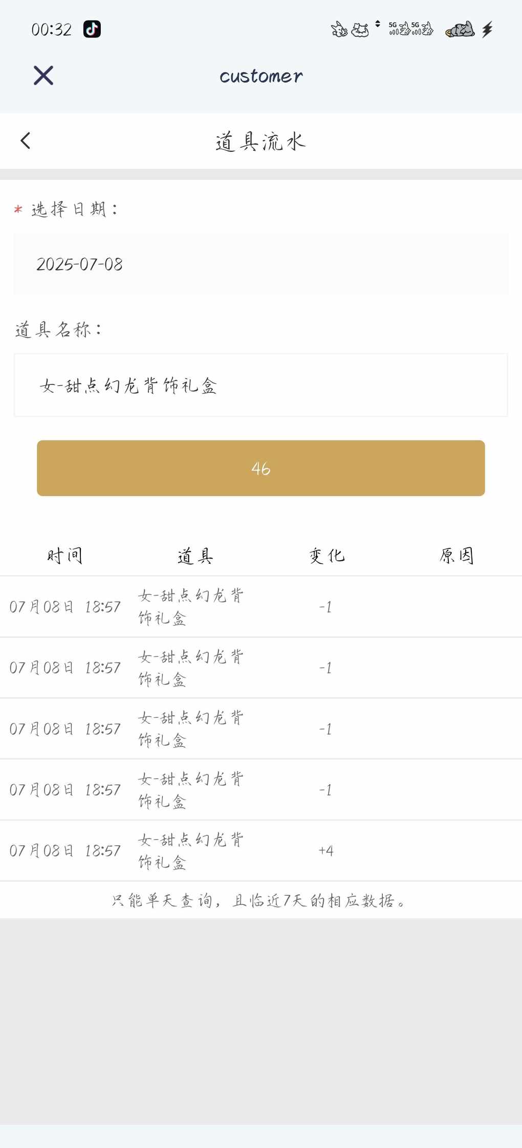Open the date picker showing 2025-07-08
This screenshot has height=1148, width=522.
coord(261,264)
